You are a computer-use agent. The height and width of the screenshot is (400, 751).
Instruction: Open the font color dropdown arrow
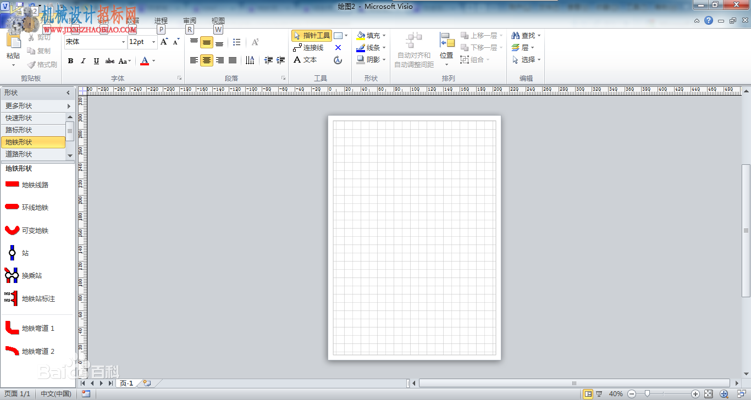pos(154,61)
